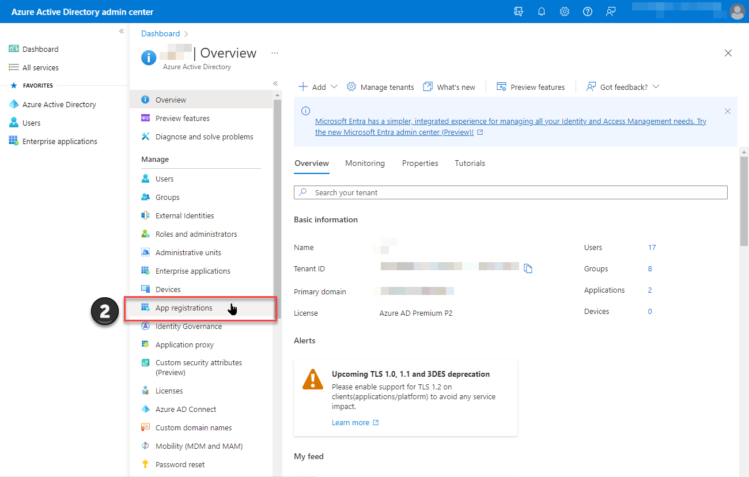This screenshot has height=477, width=749.
Task: Open the settings gear in the top bar
Action: click(565, 12)
